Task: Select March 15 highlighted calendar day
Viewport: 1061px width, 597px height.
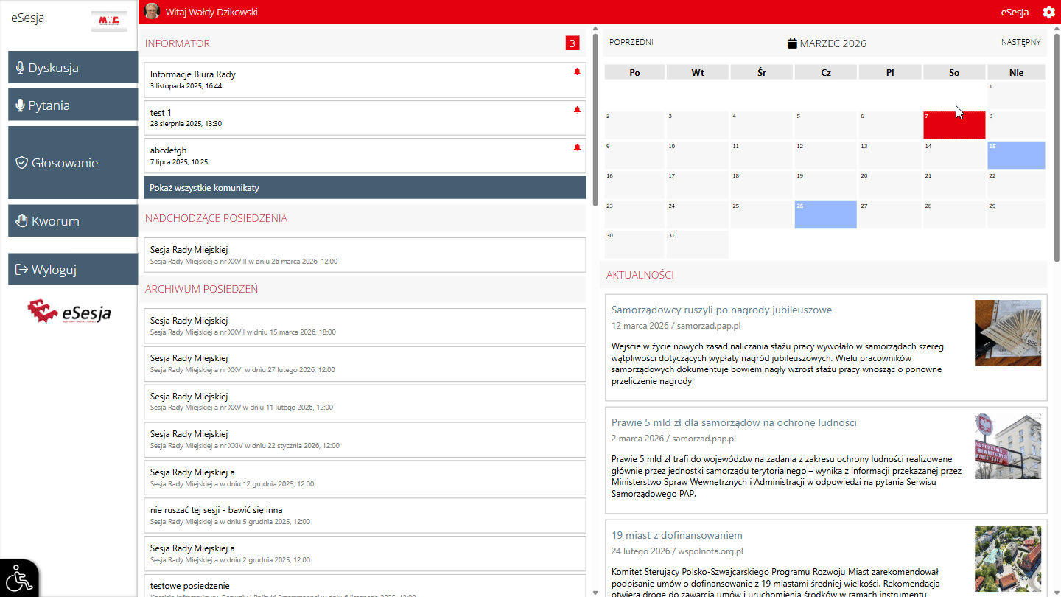Action: coord(1016,155)
